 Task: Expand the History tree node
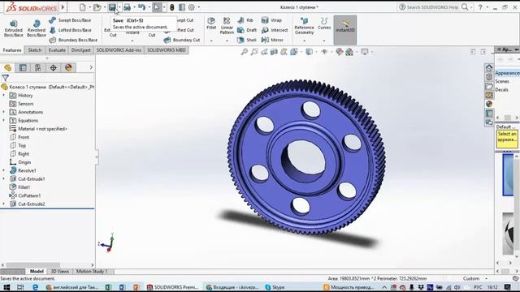pos(3,96)
